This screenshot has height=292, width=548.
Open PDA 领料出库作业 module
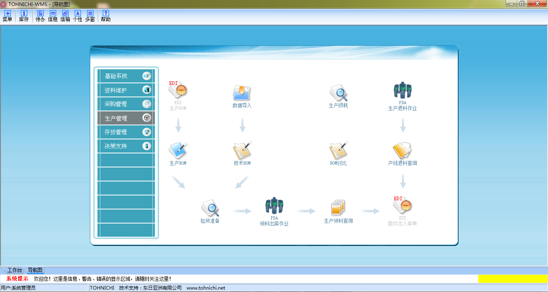click(x=274, y=206)
